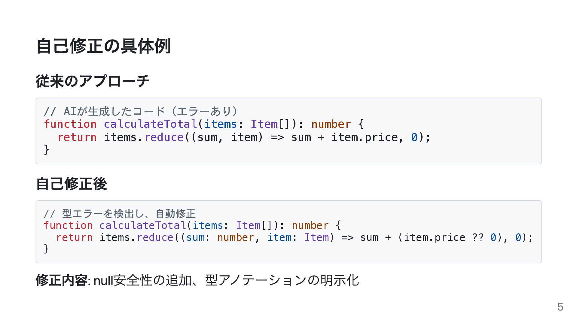The image size is (577, 324).
Task: Click reduce in the first code block
Action: [x=164, y=137]
